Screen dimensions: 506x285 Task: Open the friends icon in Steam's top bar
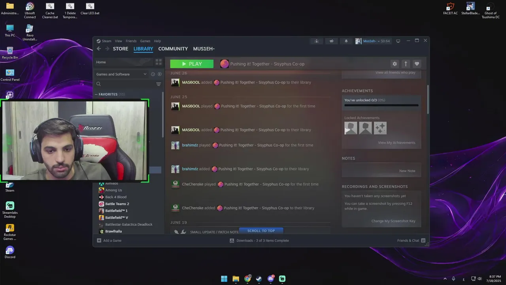[317, 41]
